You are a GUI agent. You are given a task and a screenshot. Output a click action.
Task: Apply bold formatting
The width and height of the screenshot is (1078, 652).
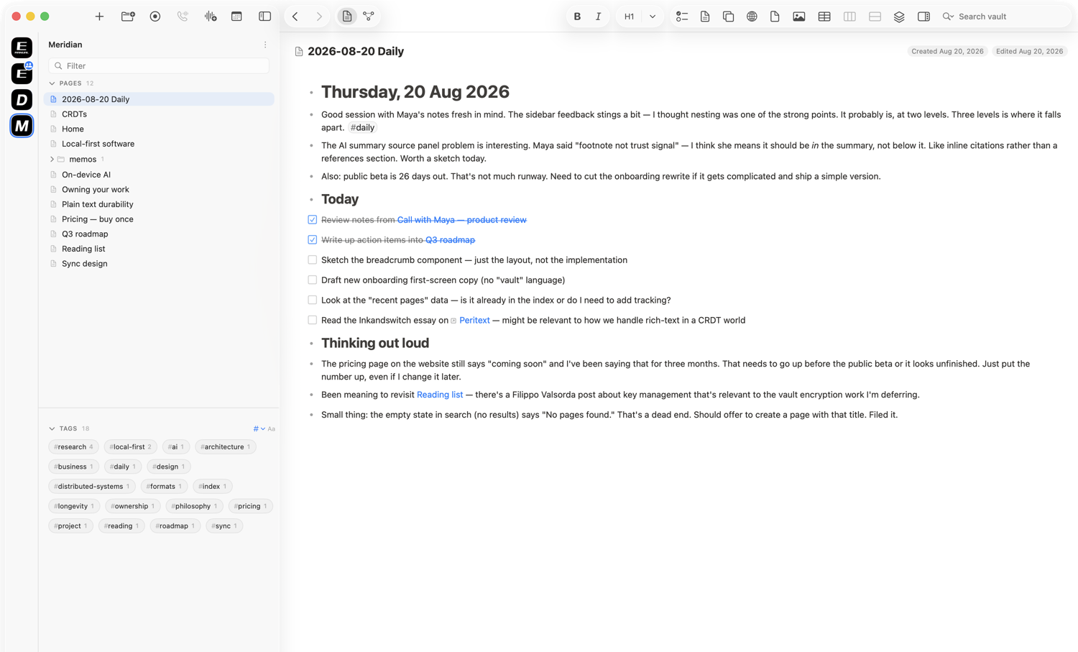(577, 17)
